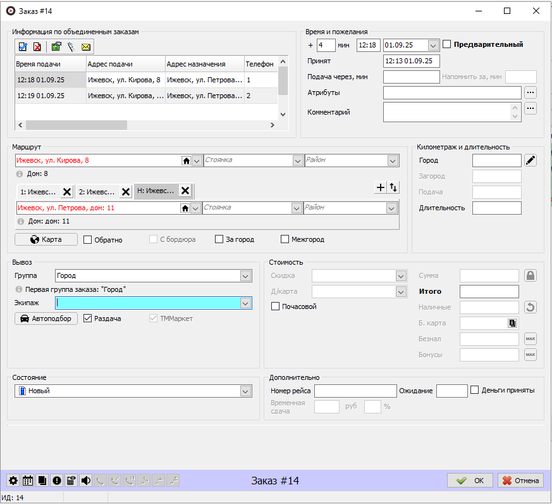Uncheck the Раздача checkbox
Viewport: 552px width, 504px height.
point(88,318)
